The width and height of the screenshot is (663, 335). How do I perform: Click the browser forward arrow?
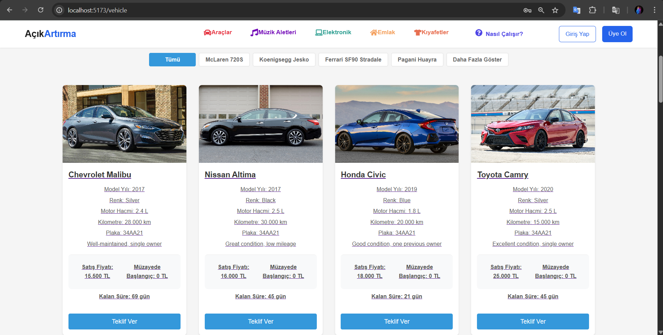pos(25,10)
